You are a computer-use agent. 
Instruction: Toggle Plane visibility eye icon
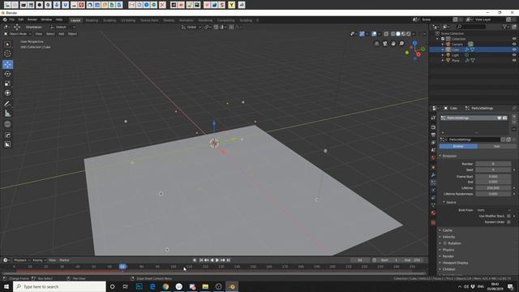[514, 60]
